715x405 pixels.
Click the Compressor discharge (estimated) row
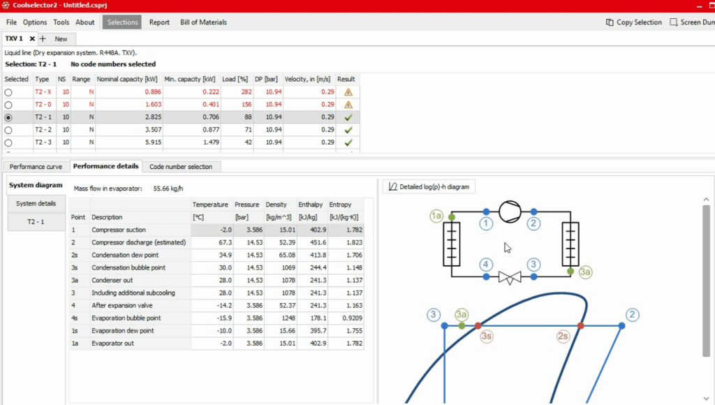pos(216,242)
